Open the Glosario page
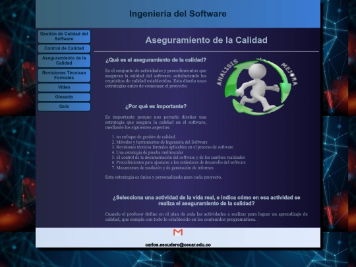Viewport: 356px width, 267px height. pyautogui.click(x=64, y=97)
